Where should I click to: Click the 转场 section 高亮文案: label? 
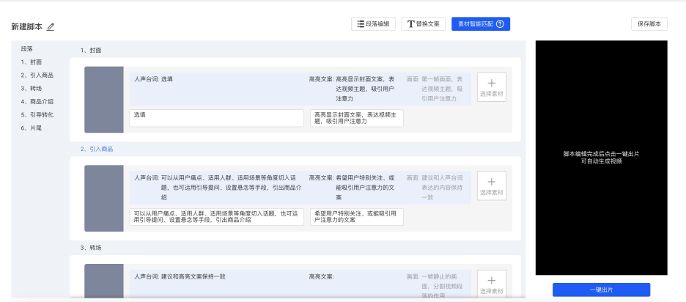322,276
